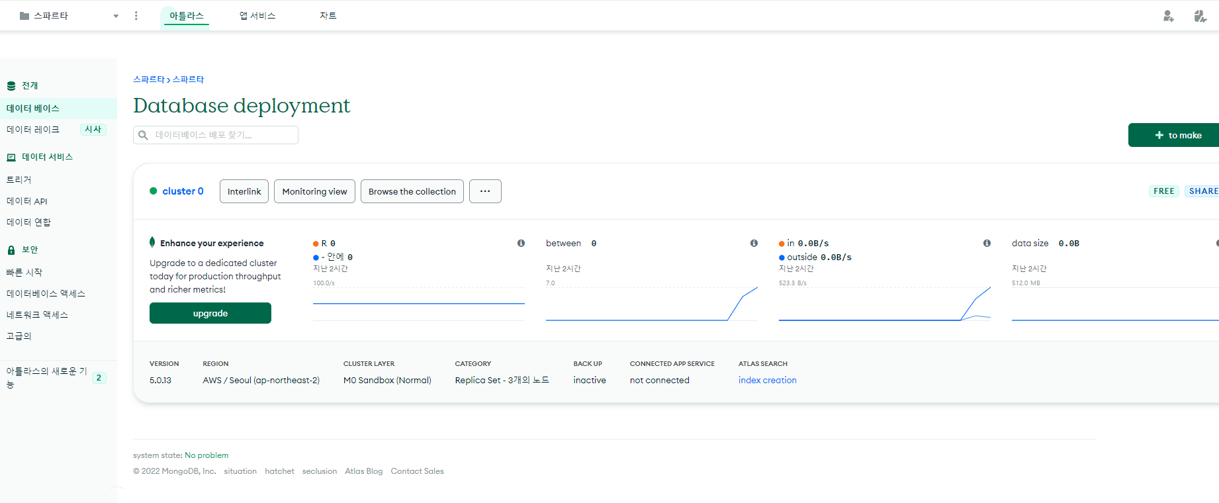Click the green upgrade button

click(x=210, y=313)
